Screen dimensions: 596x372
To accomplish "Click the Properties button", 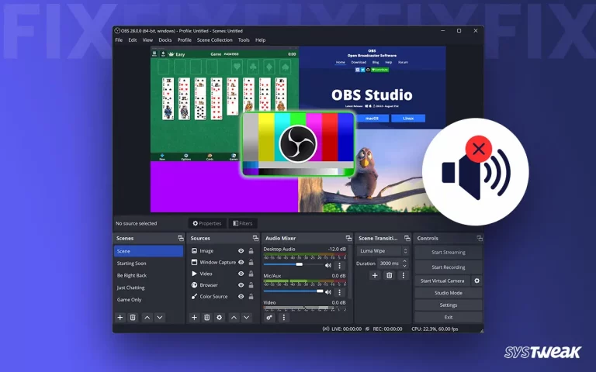I will (x=207, y=223).
